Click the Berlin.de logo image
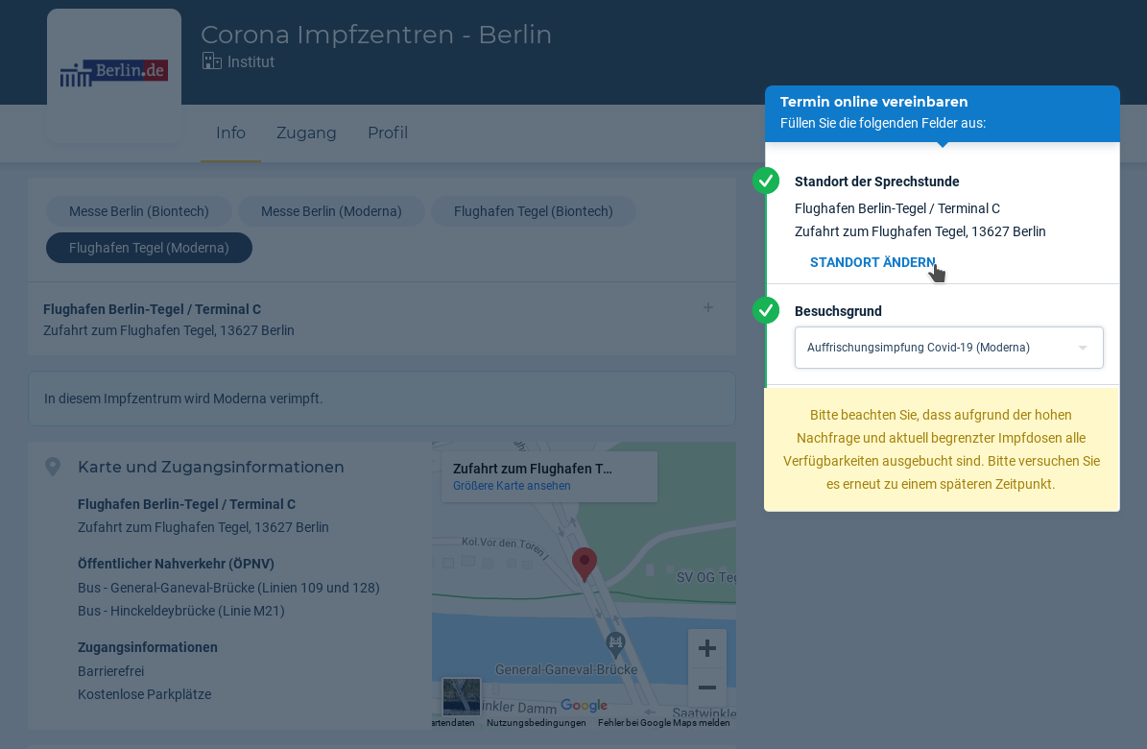 (x=113, y=73)
